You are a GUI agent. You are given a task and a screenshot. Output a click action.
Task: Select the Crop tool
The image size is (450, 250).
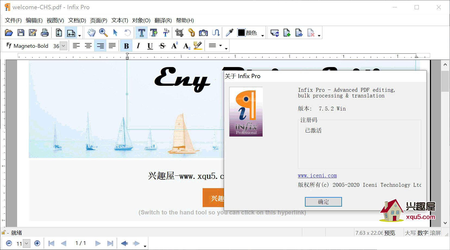tap(179, 33)
